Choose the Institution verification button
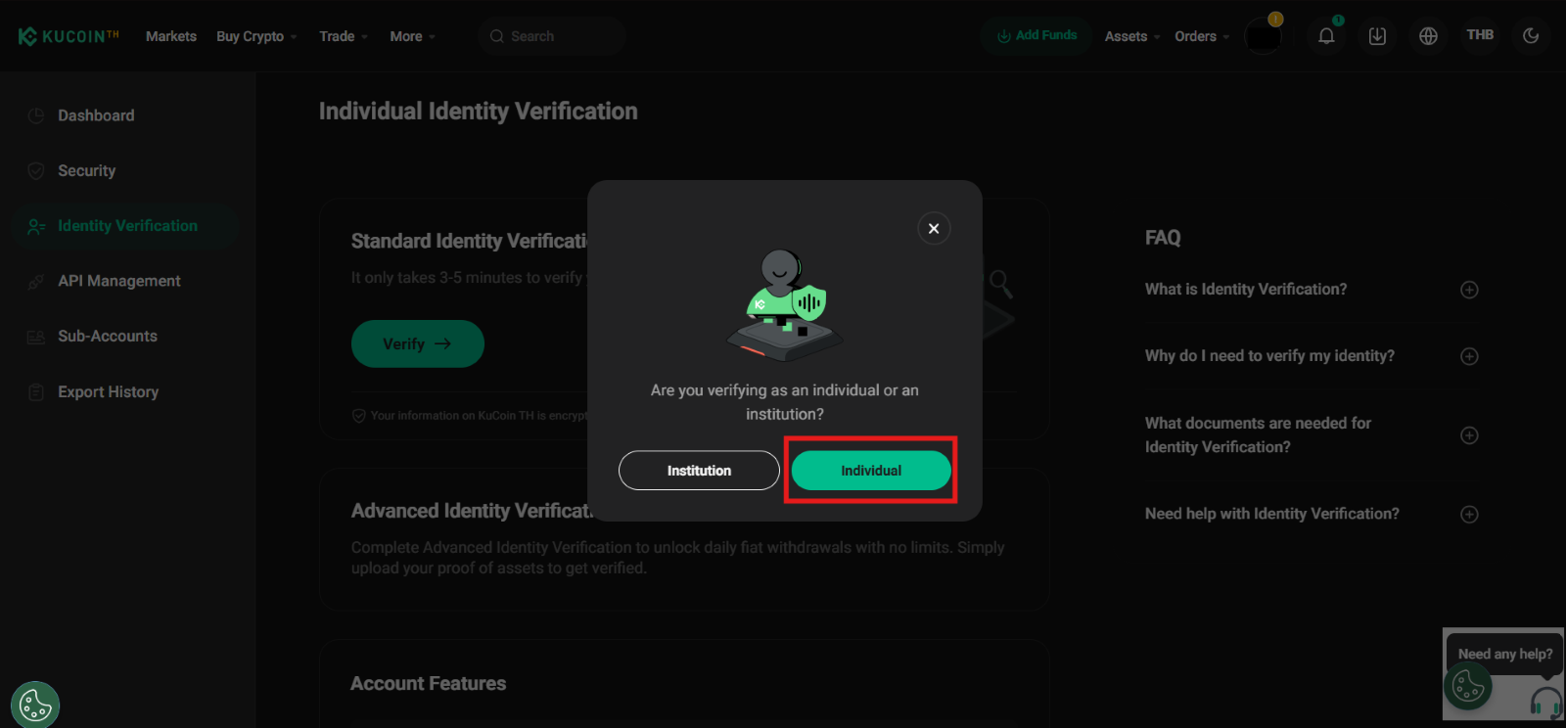Image resolution: width=1566 pixels, height=728 pixels. pyautogui.click(x=699, y=471)
